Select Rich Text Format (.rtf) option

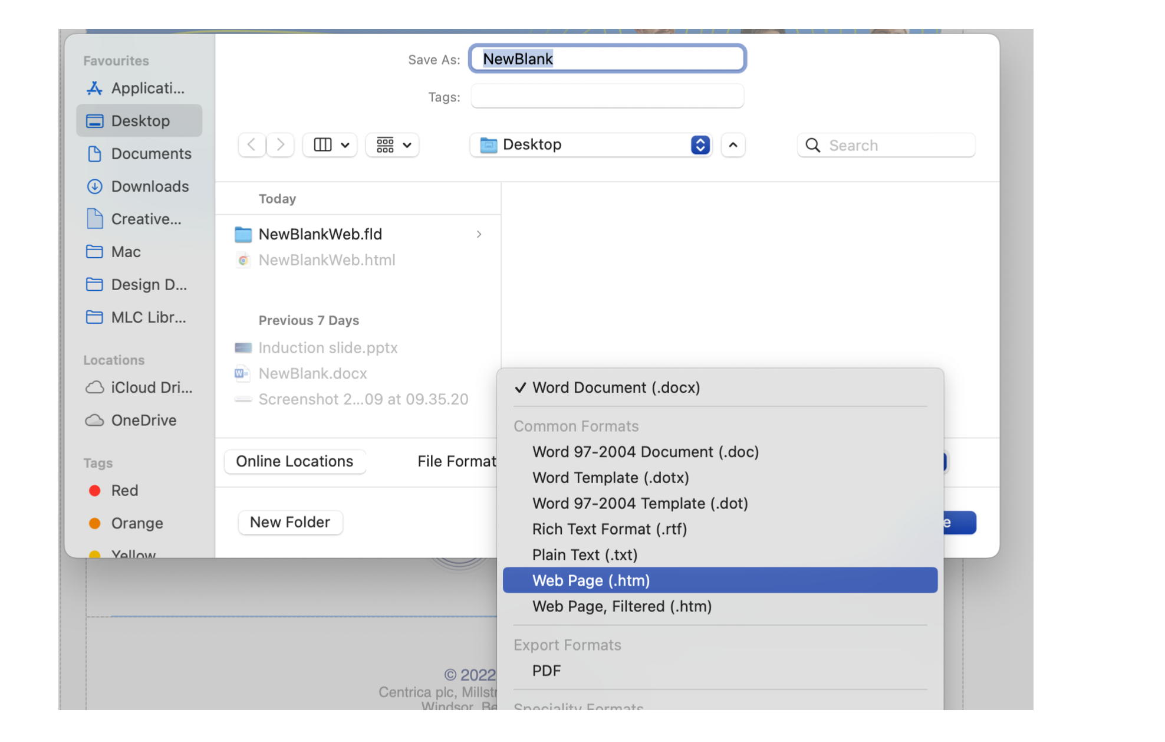tap(609, 529)
